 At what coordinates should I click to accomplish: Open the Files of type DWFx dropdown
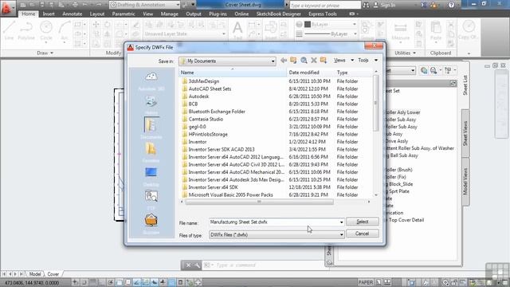click(x=277, y=234)
